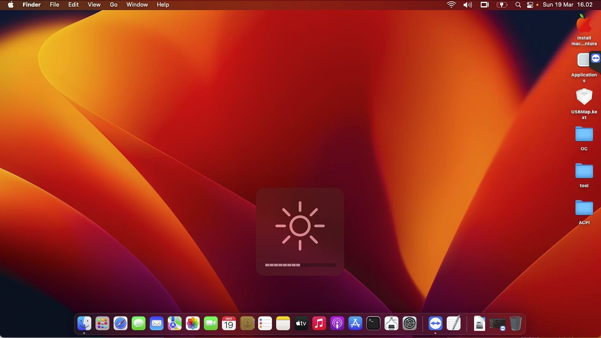Open the Music app

click(x=319, y=323)
